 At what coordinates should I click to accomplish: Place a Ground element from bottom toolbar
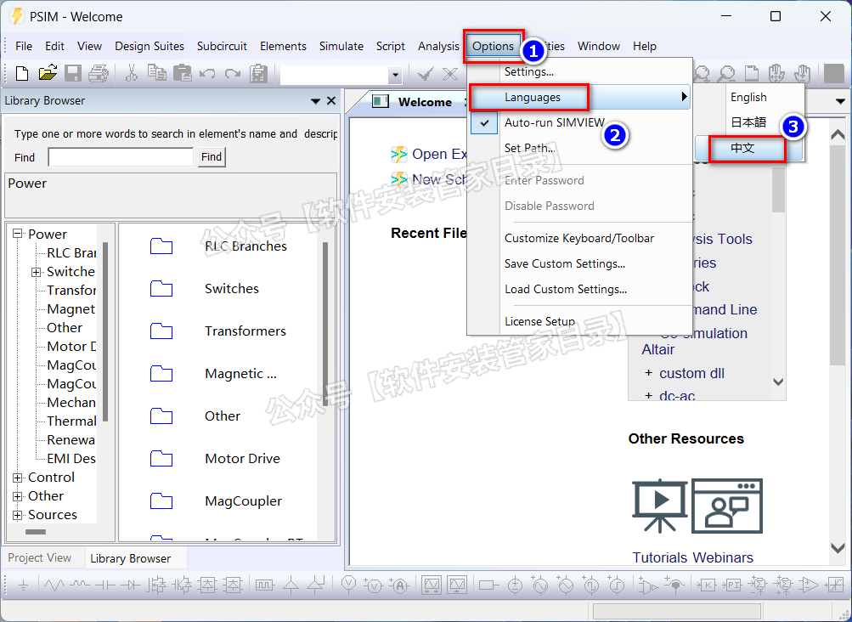click(24, 585)
